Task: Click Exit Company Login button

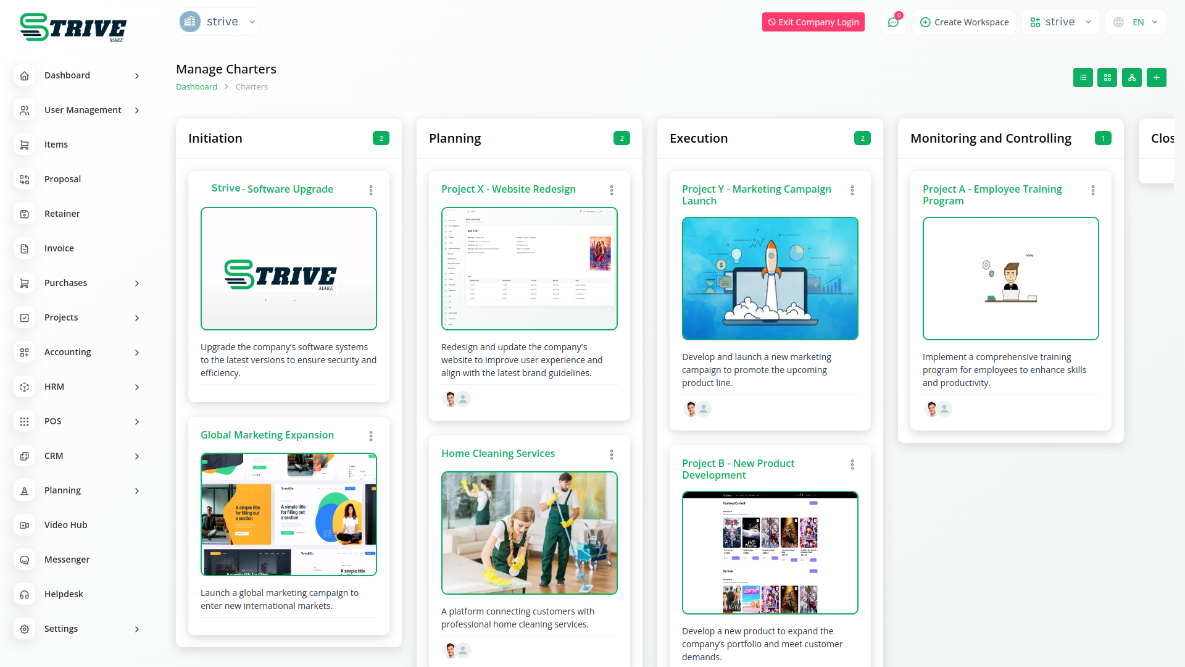Action: 813,22
